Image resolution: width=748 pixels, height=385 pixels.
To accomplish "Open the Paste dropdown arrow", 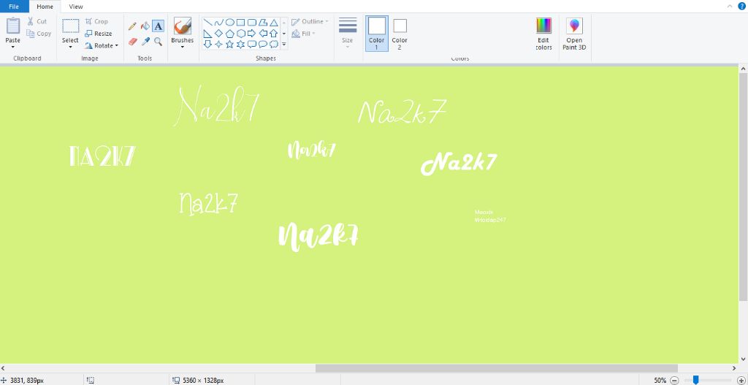I will click(x=13, y=47).
